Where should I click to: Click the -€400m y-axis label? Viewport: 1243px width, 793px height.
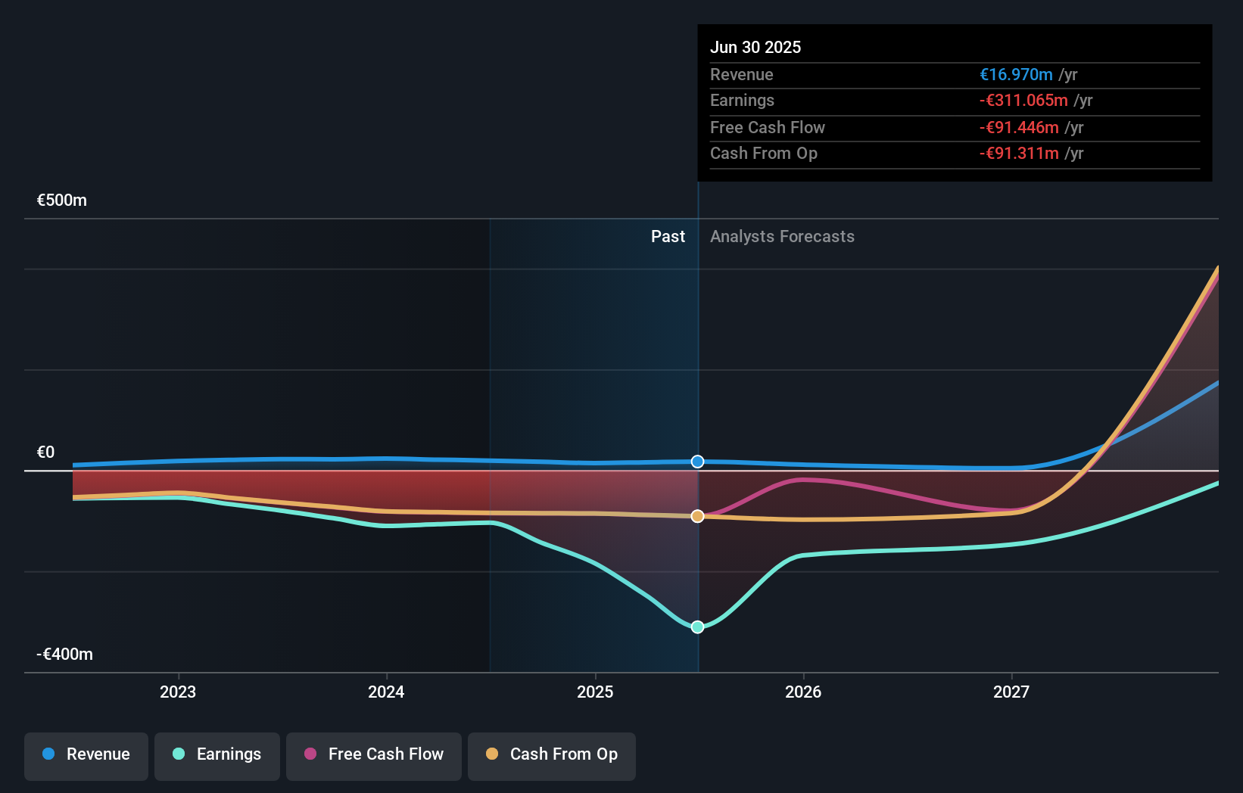pyautogui.click(x=65, y=655)
